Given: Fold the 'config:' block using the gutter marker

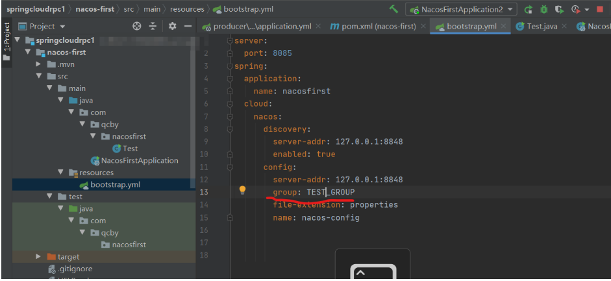Looking at the screenshot, I should coord(230,167).
